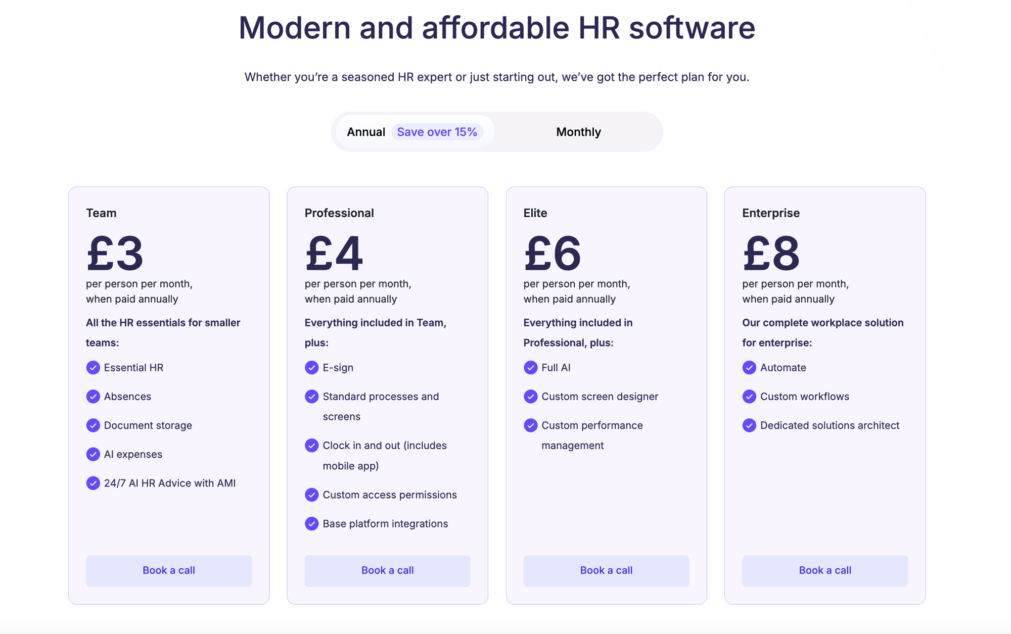Click 24/7 AI HR Advice with AMI text
The image size is (1011, 634).
[x=170, y=483]
